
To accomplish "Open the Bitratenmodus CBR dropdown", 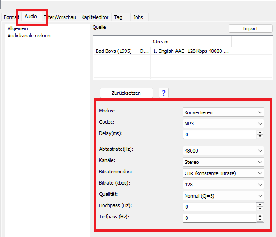I will [223, 173].
